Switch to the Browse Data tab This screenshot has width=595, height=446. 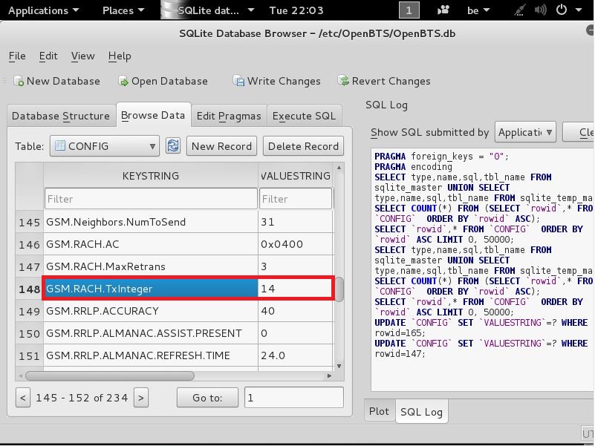(153, 115)
